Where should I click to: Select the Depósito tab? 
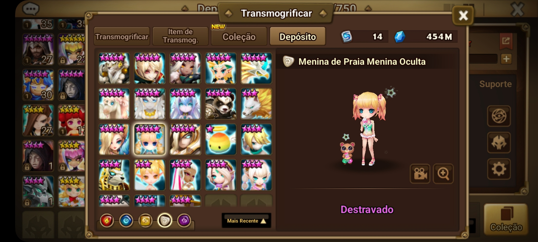pyautogui.click(x=298, y=36)
